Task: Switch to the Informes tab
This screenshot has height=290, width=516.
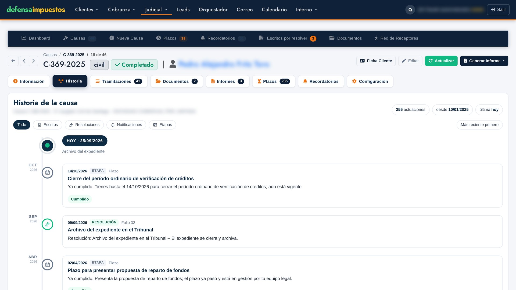Action: click(227, 81)
